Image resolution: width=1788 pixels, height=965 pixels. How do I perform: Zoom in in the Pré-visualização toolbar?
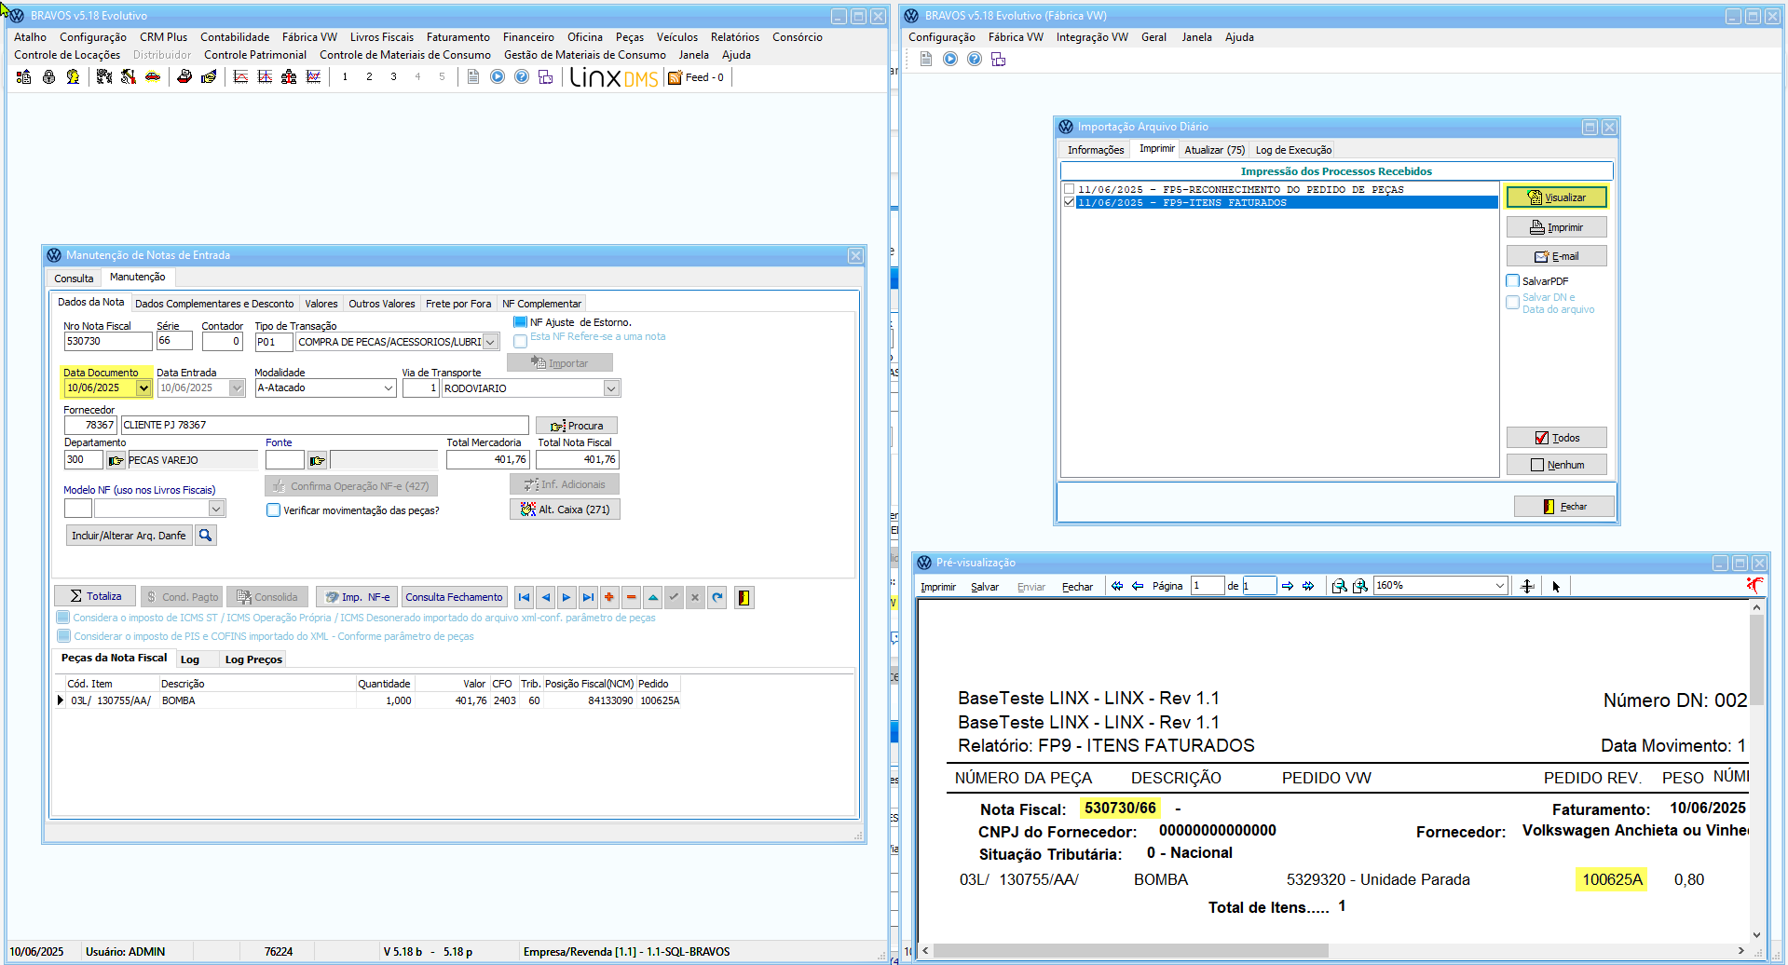pos(1360,586)
